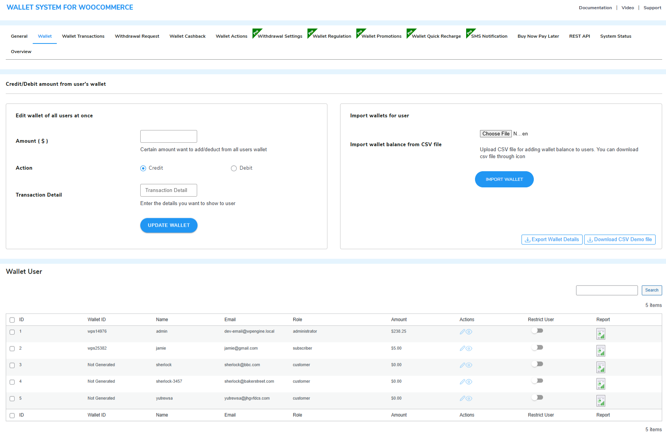Check the select-all checkbox in table footer
Viewport: 666px width, 434px height.
12,416
